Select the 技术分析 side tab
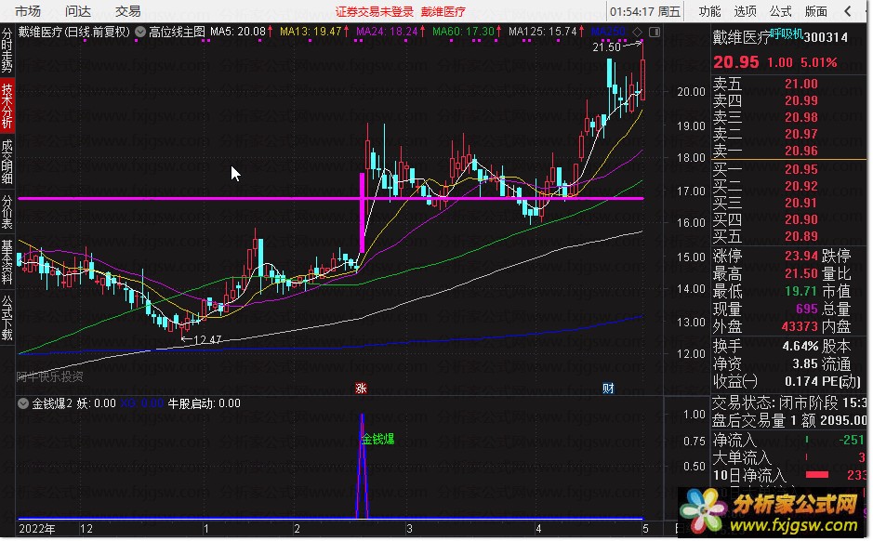The width and height of the screenshot is (873, 541). (7, 106)
